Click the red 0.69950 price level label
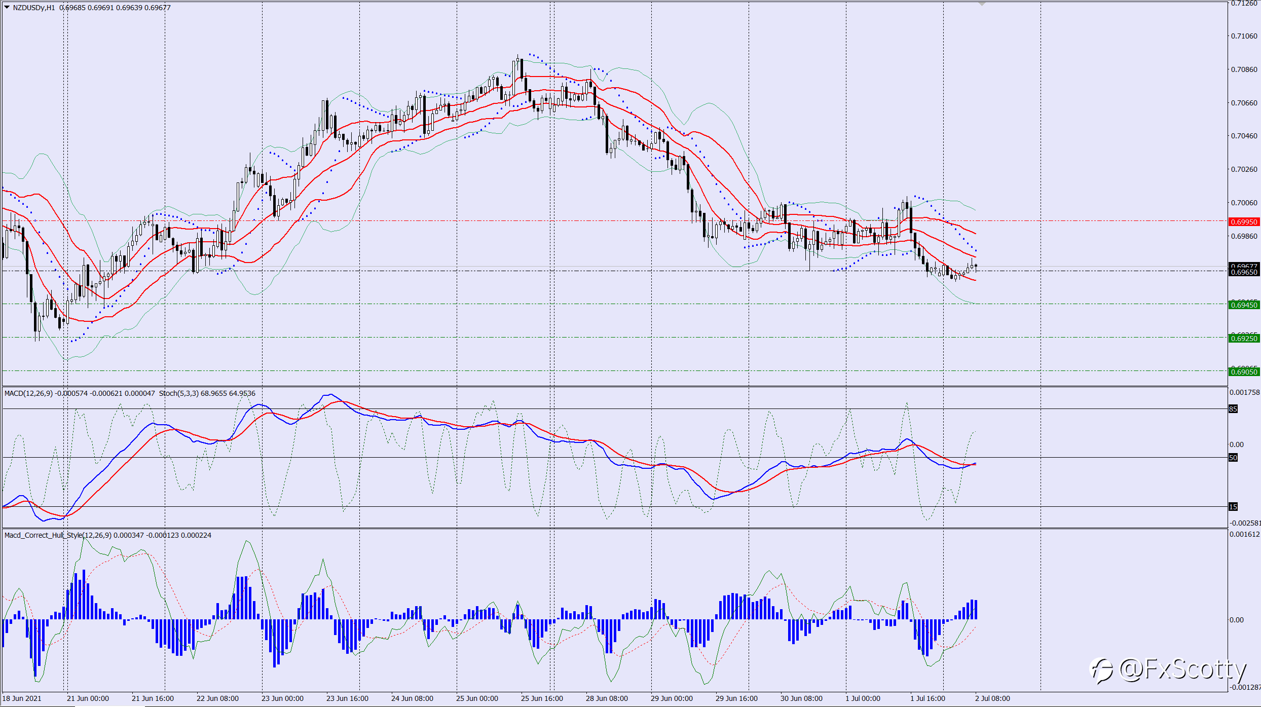The width and height of the screenshot is (1261, 707). click(1244, 222)
